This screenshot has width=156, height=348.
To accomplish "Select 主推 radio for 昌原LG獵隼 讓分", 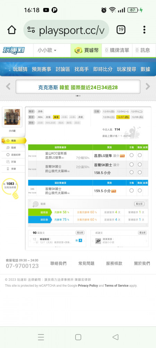I will point(131,155).
